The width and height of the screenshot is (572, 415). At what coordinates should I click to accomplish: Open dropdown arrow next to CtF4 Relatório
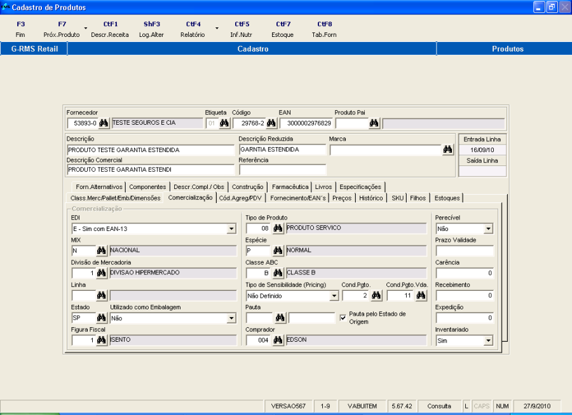click(x=217, y=28)
